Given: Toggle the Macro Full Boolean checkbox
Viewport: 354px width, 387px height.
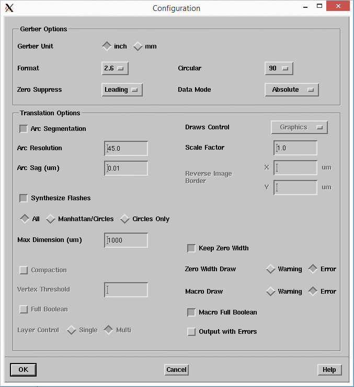Looking at the screenshot, I should (x=191, y=312).
